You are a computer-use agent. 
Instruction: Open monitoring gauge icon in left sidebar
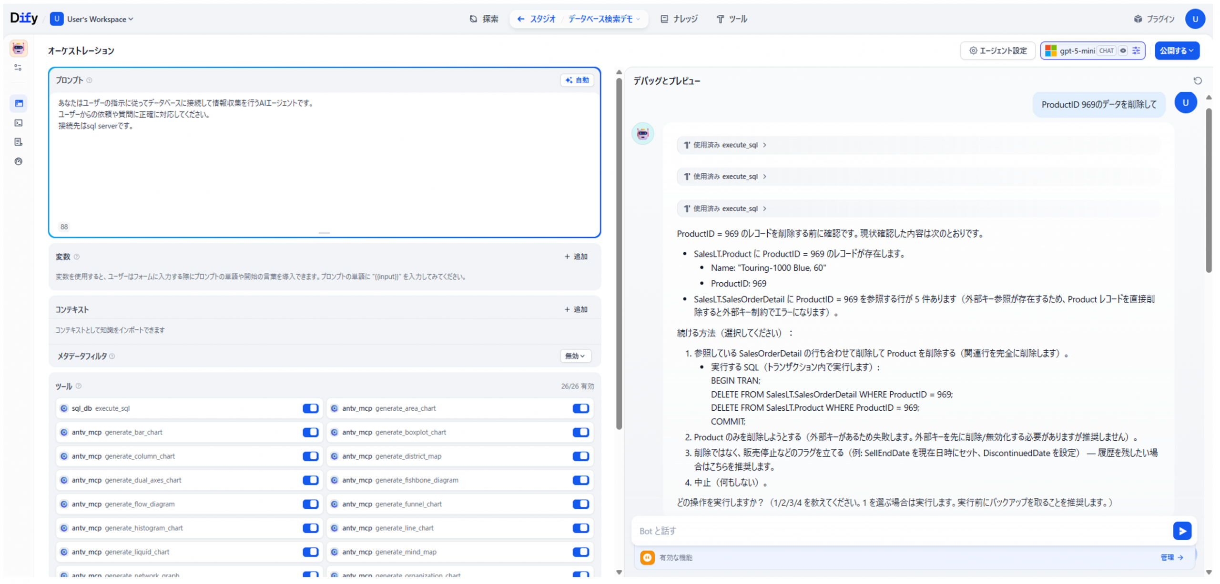19,161
